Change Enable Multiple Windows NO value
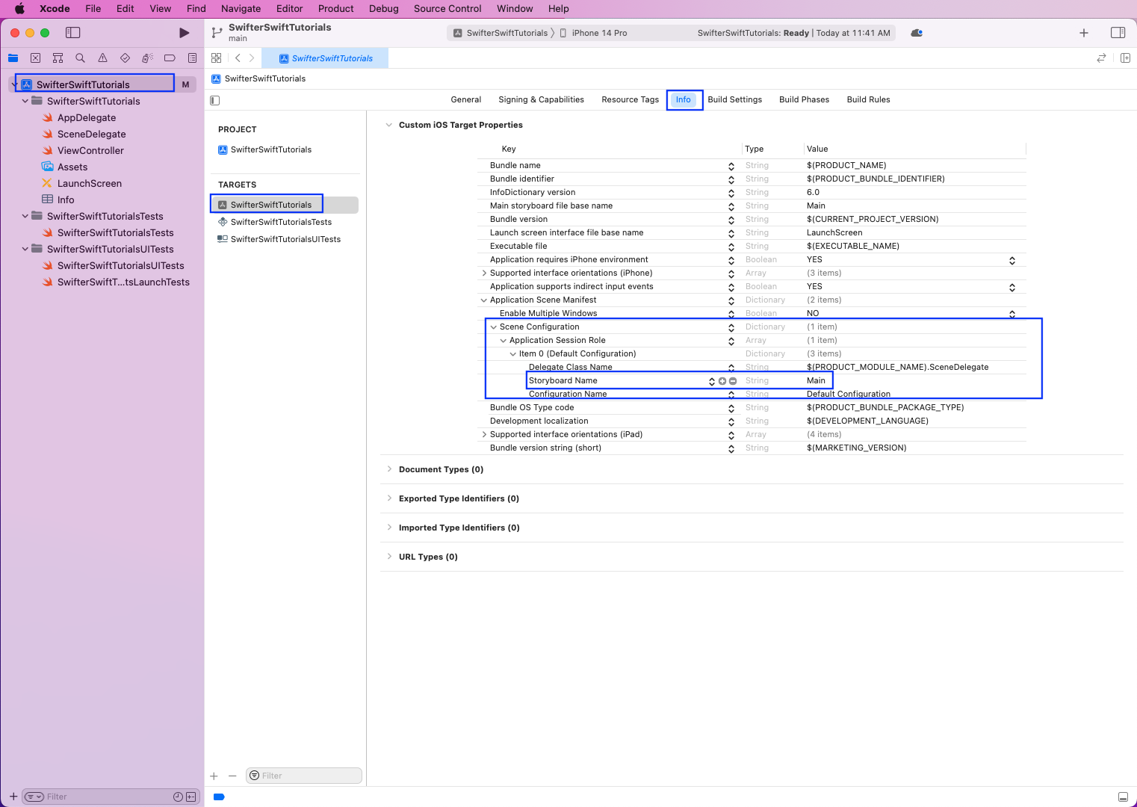The image size is (1137, 807). 1012,314
